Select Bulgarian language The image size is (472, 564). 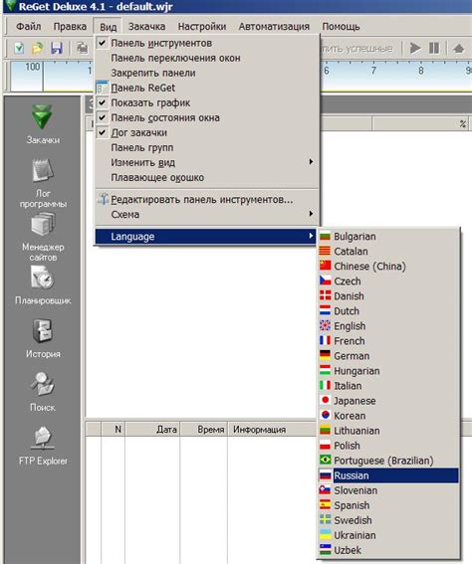(388, 237)
